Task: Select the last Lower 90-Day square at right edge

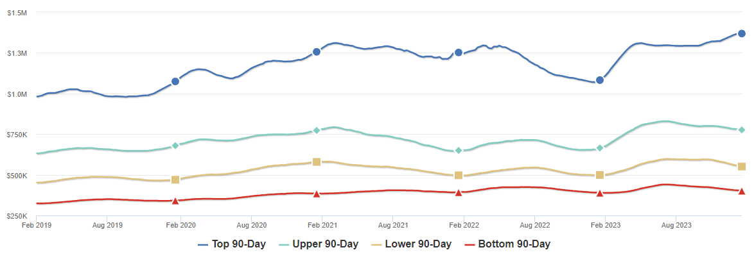Action: pyautogui.click(x=741, y=167)
